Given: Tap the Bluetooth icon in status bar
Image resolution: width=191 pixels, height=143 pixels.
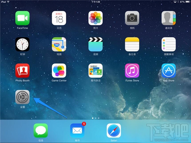Looking at the screenshot, I should point(178,2).
